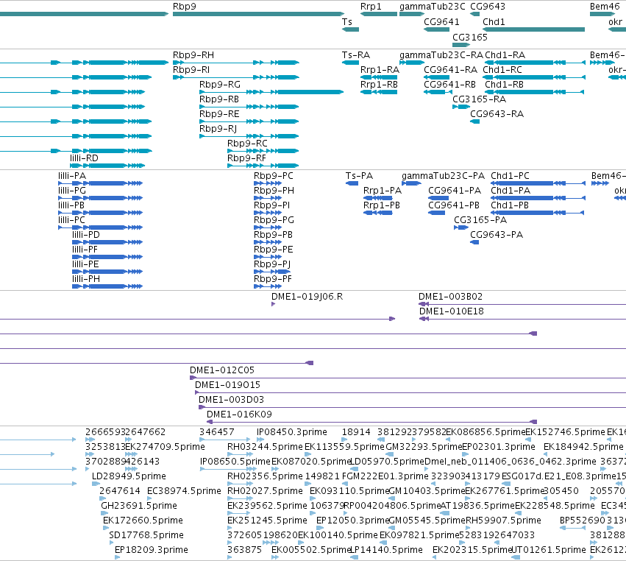Select the Rbp9 gene feature bar

coord(258,14)
